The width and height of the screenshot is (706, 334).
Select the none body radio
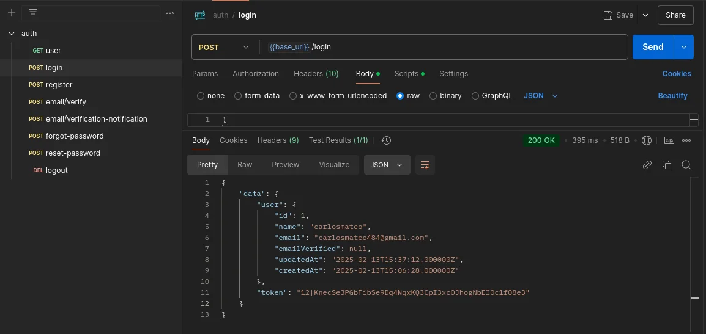pyautogui.click(x=201, y=96)
